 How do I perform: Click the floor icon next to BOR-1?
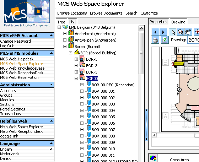click(x=82, y=58)
